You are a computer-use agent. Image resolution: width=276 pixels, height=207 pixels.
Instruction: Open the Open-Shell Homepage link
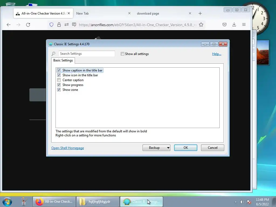pos(68,148)
